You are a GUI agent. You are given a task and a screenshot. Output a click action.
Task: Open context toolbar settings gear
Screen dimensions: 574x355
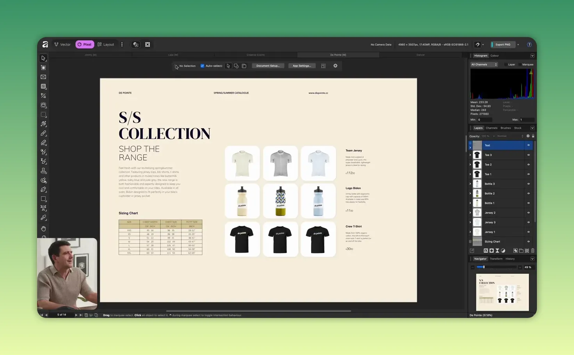click(x=335, y=66)
